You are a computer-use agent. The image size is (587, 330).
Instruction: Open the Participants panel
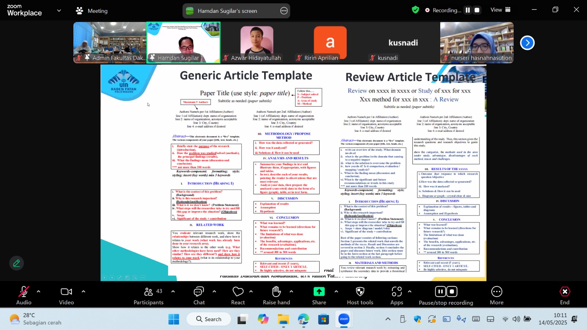pos(149,295)
